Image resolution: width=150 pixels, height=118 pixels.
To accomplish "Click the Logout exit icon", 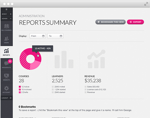I will pos(11,98).
